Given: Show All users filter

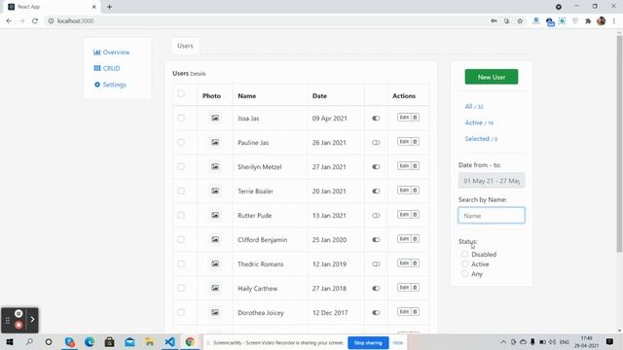Looking at the screenshot, I should [x=474, y=106].
